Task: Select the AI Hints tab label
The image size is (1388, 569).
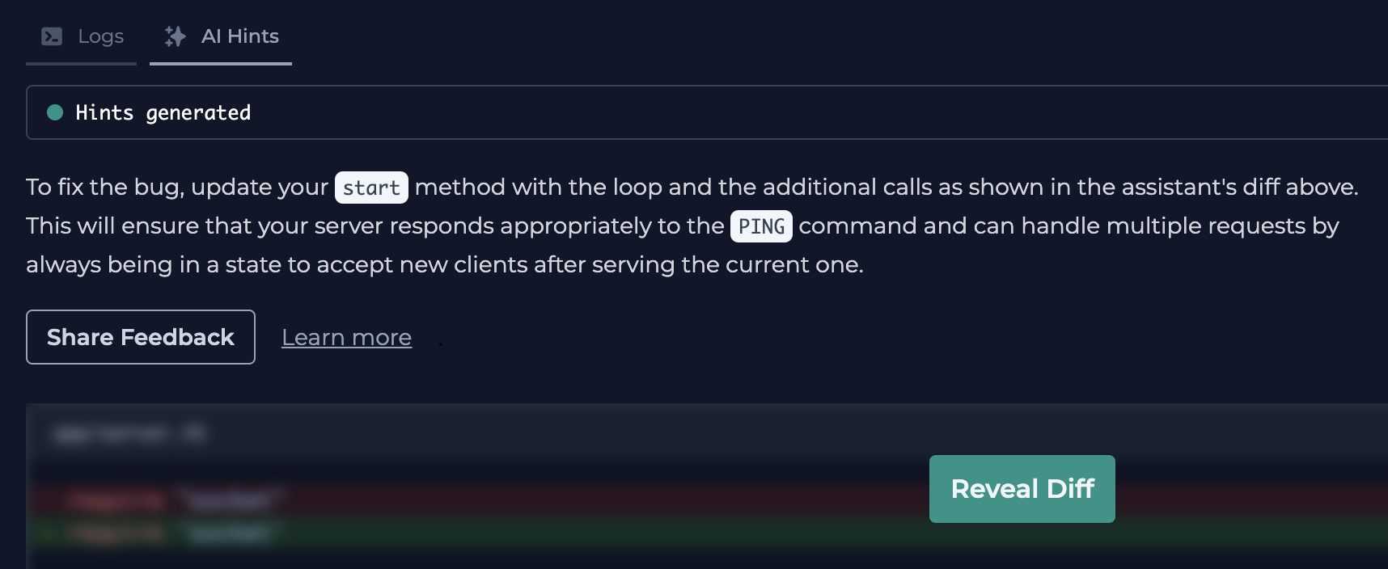Action: [239, 36]
